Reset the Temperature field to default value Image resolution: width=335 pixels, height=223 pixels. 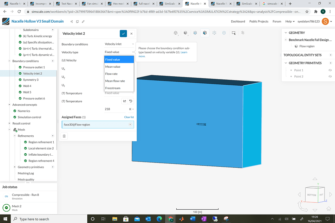tap(131, 101)
